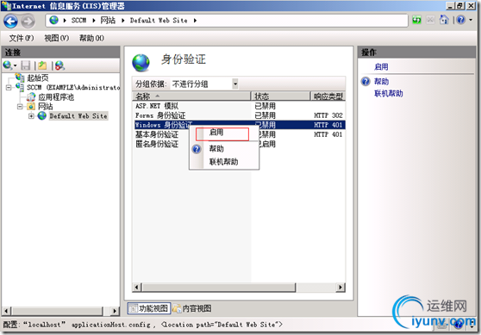The width and height of the screenshot is (481, 335).
Task: Click the SCCM server icon in tree
Action: 20,87
